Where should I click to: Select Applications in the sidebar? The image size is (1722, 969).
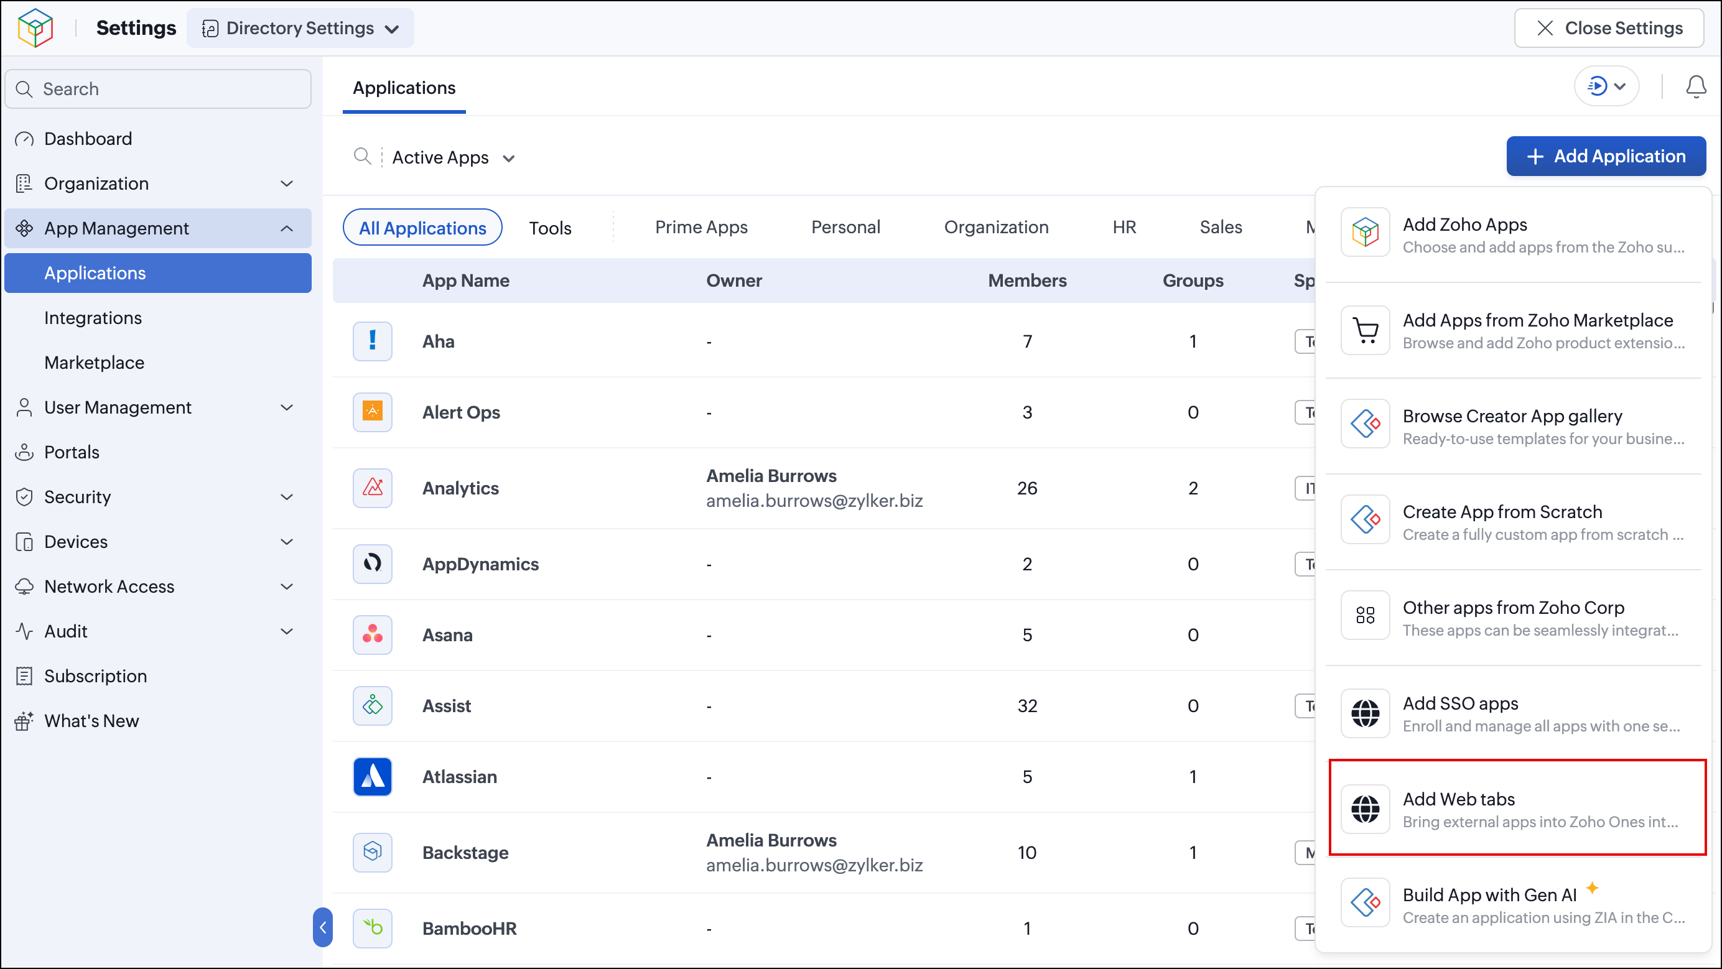(x=158, y=273)
